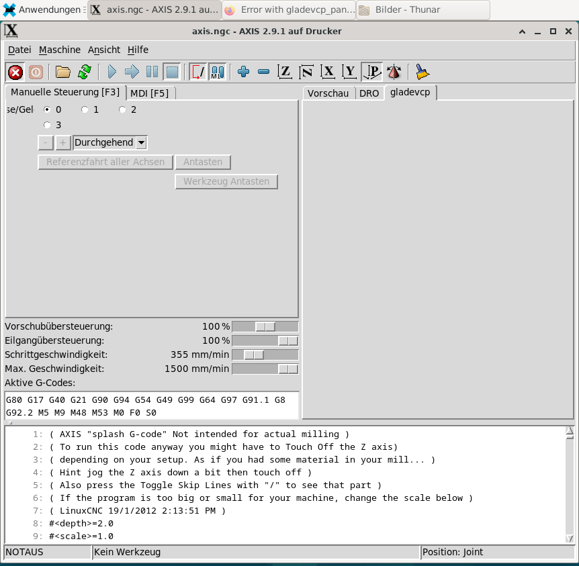The height and width of the screenshot is (566, 579).
Task: Switch to side view X icon
Action: coord(328,72)
